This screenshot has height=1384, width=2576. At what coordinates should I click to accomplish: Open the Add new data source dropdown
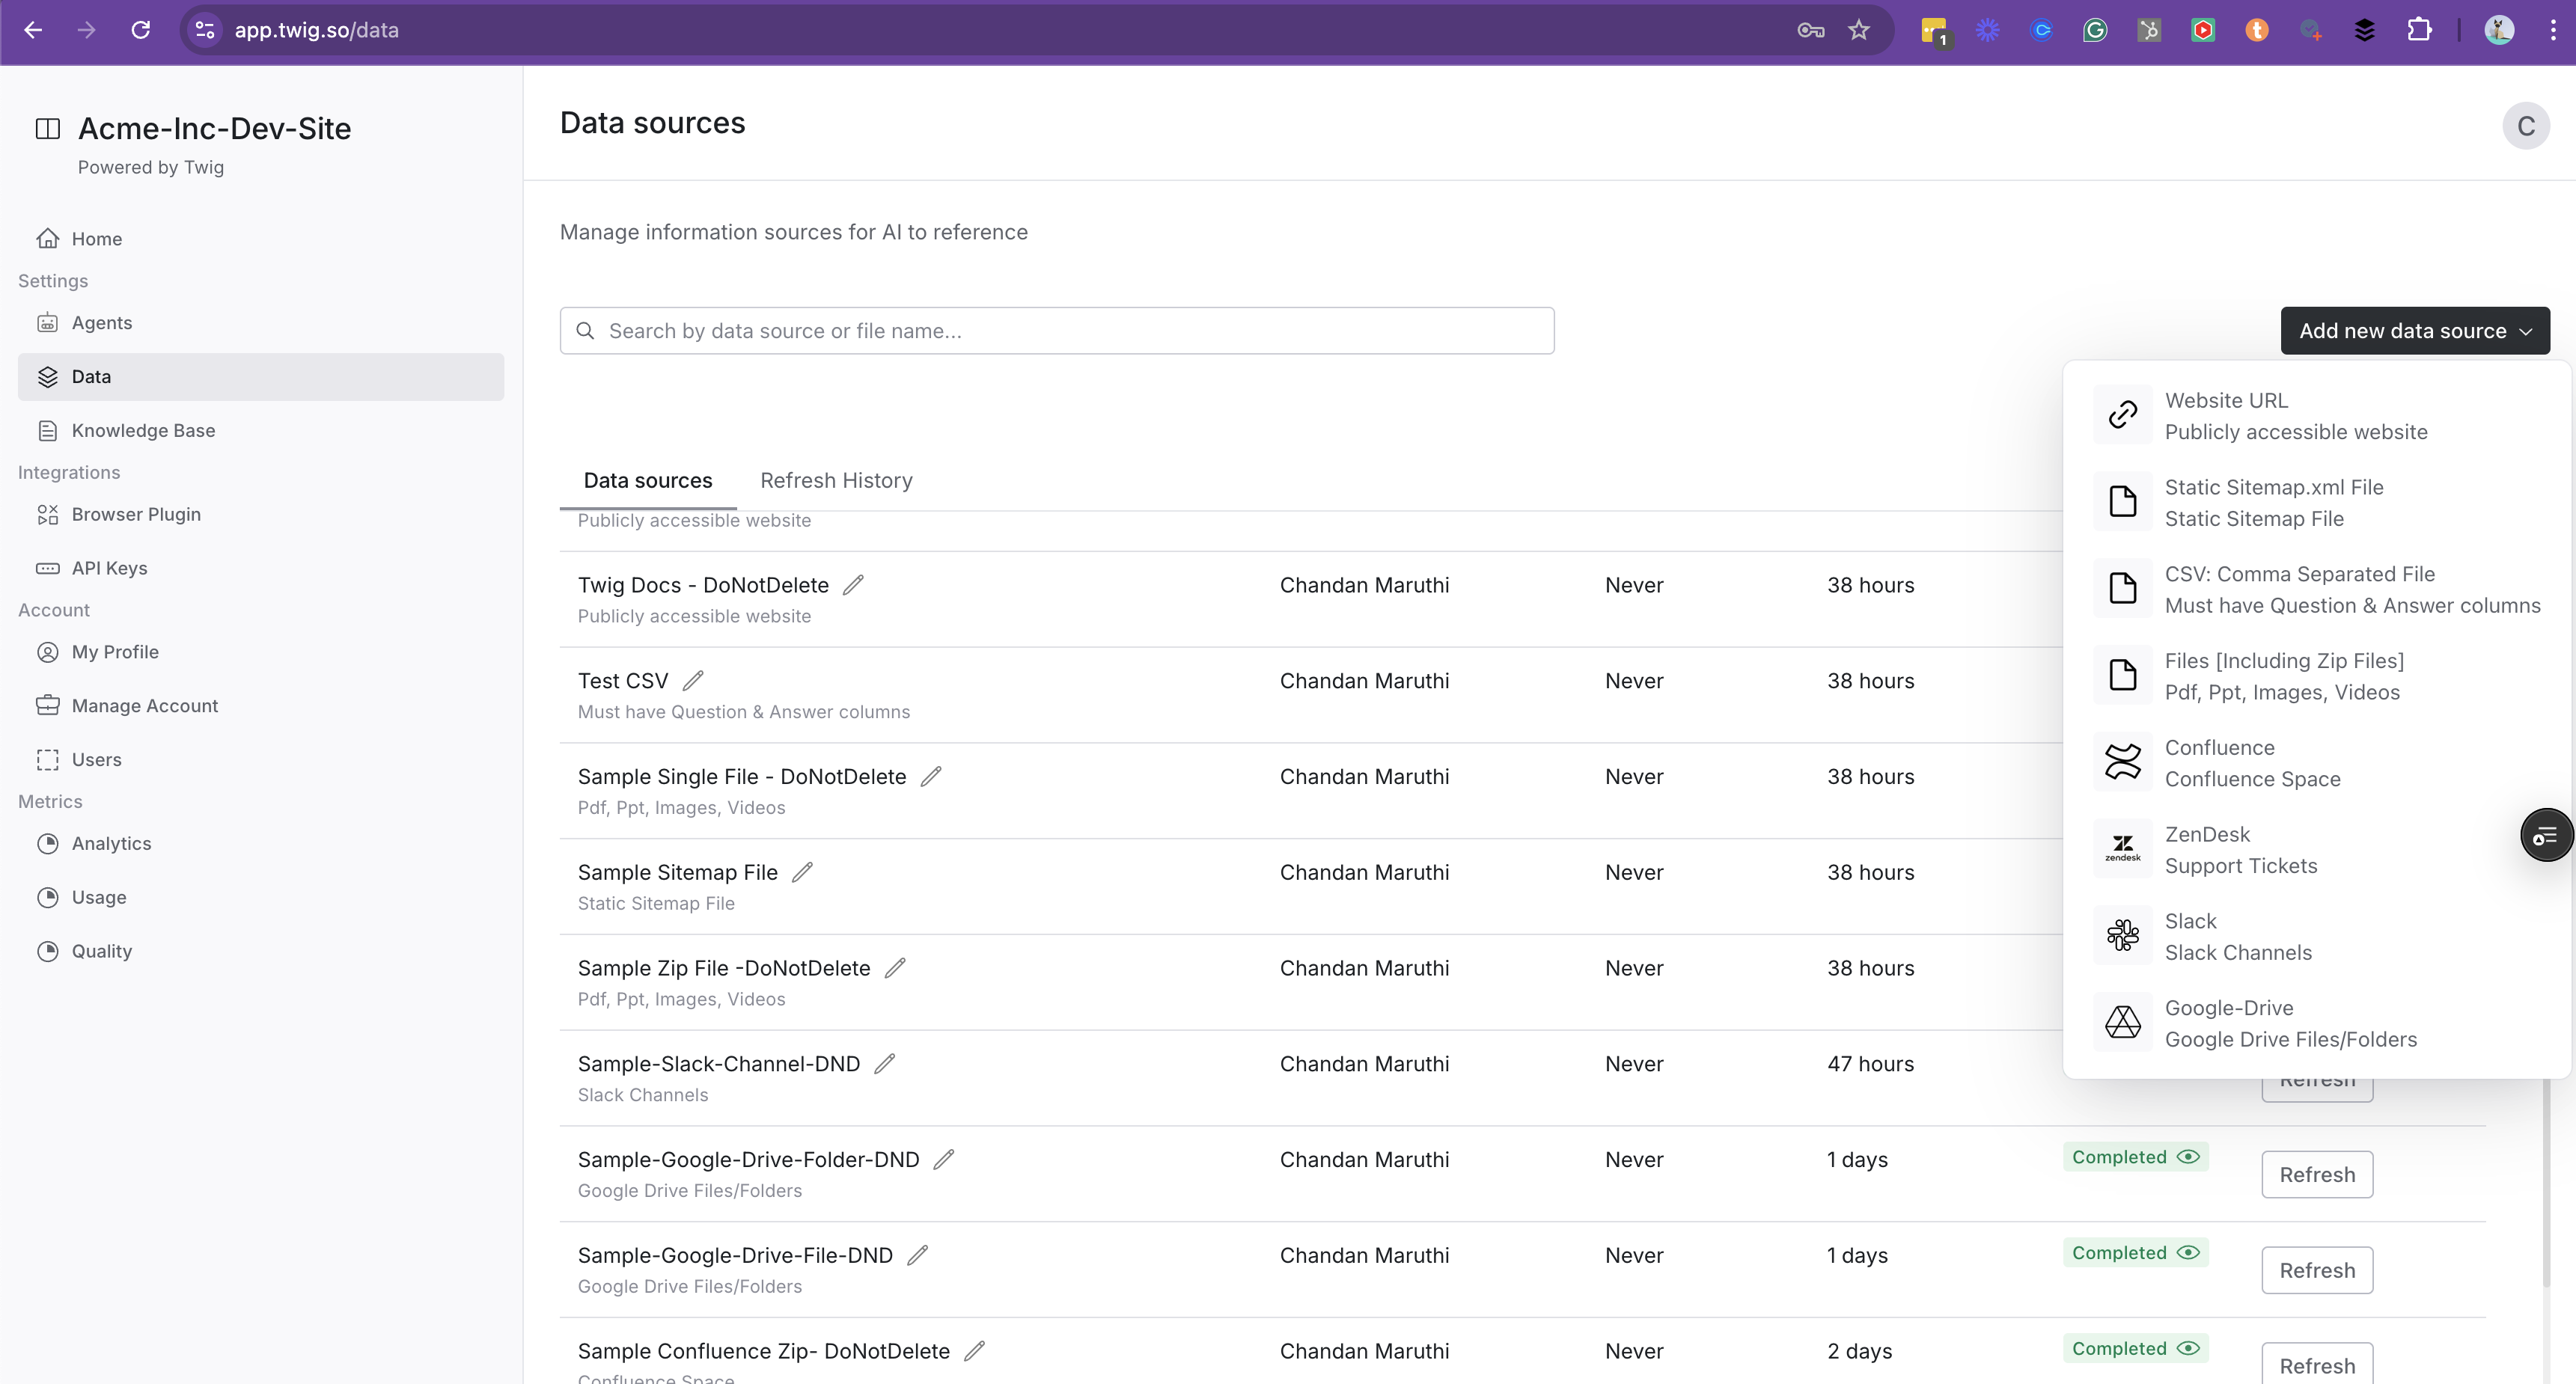[x=2414, y=331]
